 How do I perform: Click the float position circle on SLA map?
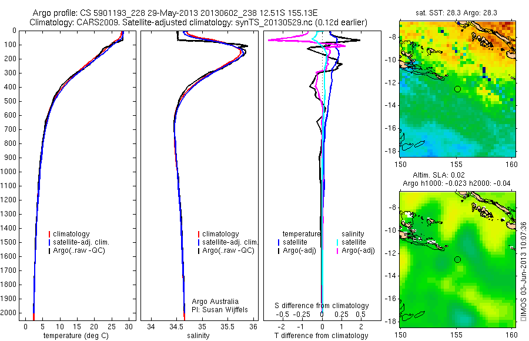click(457, 260)
